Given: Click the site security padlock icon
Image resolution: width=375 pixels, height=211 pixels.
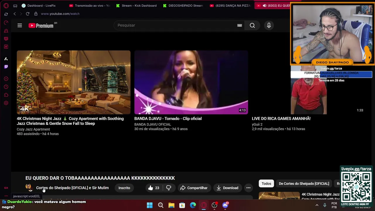Looking at the screenshot, I should (36, 14).
